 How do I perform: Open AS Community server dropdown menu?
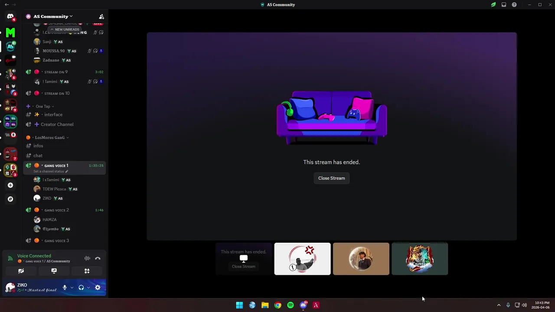[53, 16]
